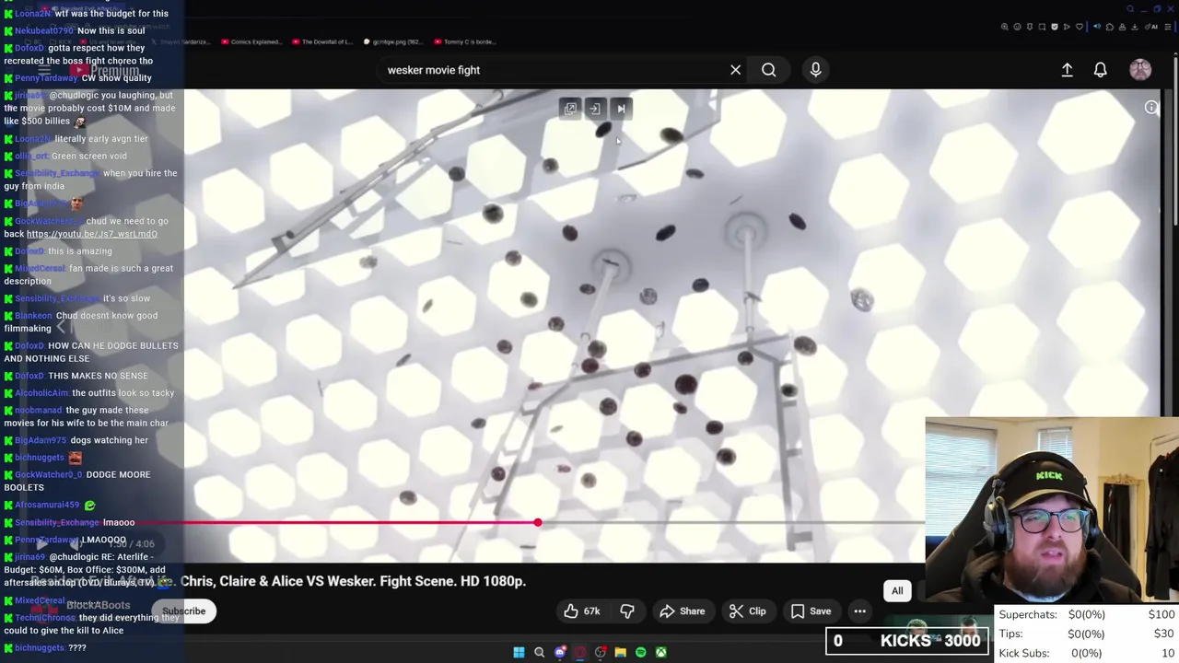The width and height of the screenshot is (1179, 663).
Task: Open the video info card icon
Action: [x=1150, y=108]
